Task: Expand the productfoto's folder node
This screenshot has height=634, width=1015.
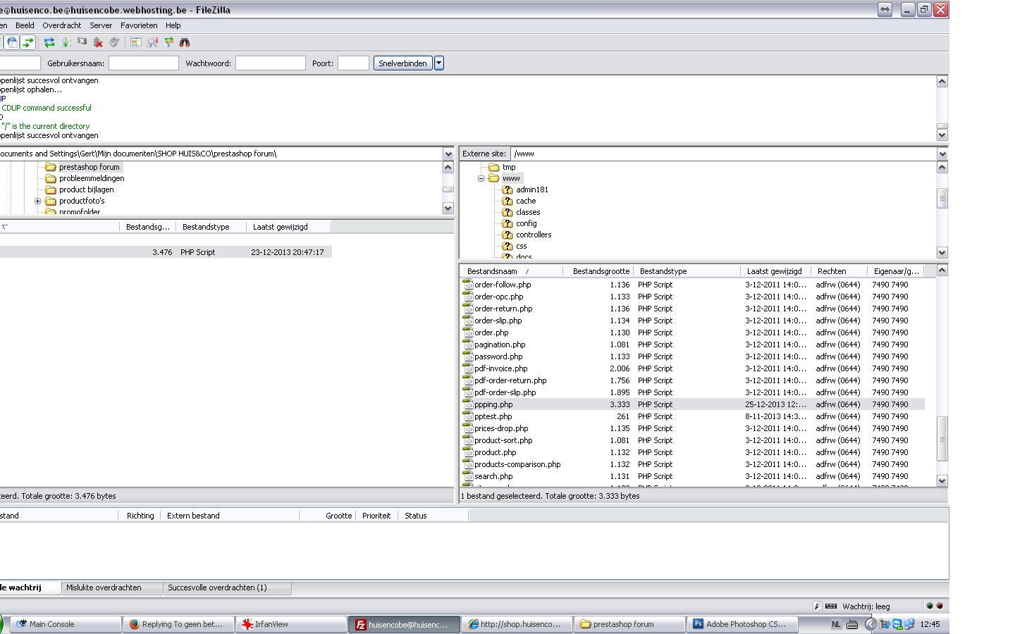Action: click(x=38, y=201)
